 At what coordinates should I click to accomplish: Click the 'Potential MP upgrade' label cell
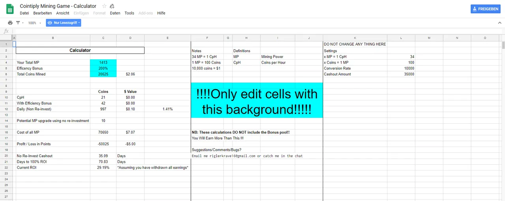pos(53,121)
